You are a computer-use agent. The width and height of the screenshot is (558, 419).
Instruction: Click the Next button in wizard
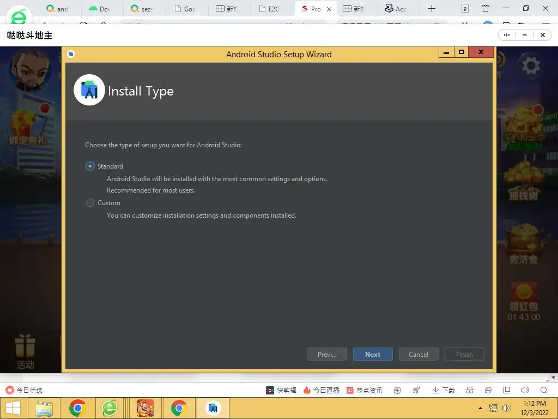point(373,354)
